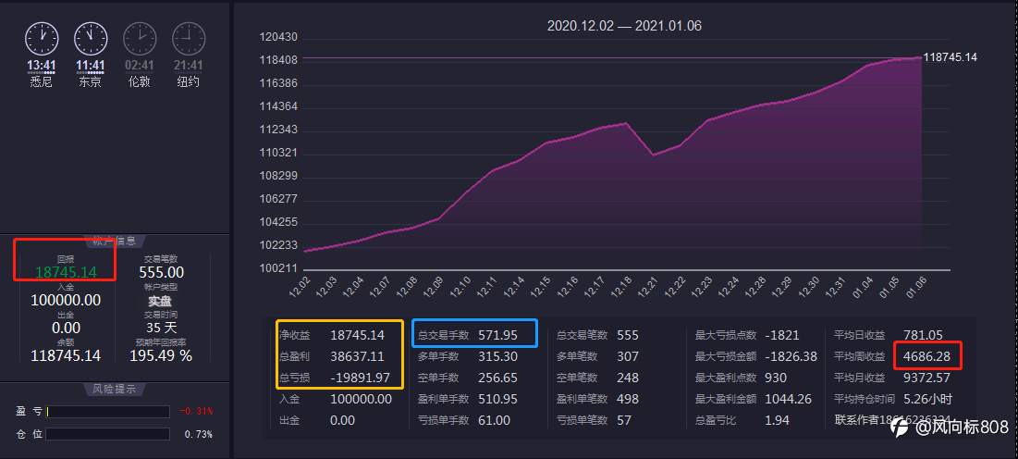Image resolution: width=1018 pixels, height=459 pixels.
Task: Select the 平均周收益 value 4686.28
Action: pyautogui.click(x=926, y=356)
